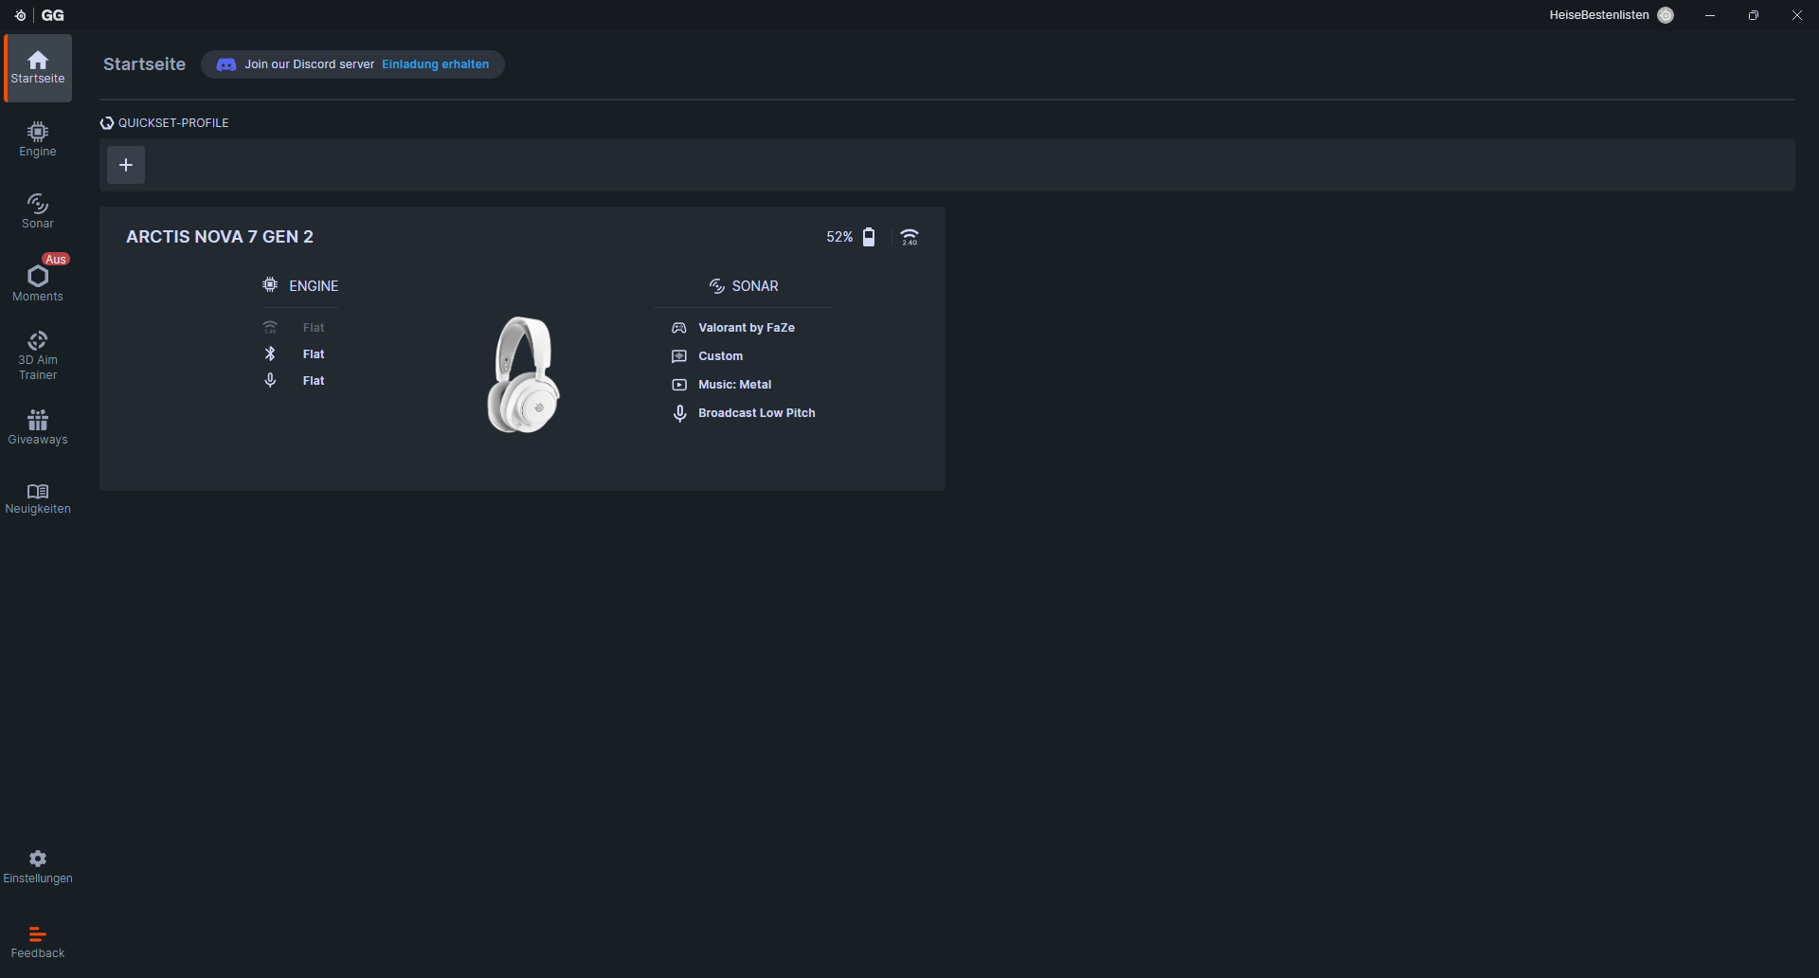The image size is (1819, 978).
Task: Click the Einladung erhalten Discord link
Action: pyautogui.click(x=435, y=64)
